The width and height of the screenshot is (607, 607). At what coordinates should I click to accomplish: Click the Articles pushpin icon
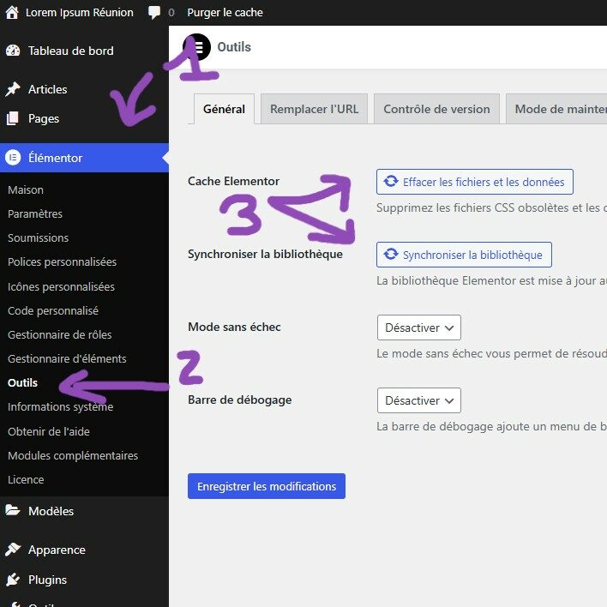pos(13,89)
